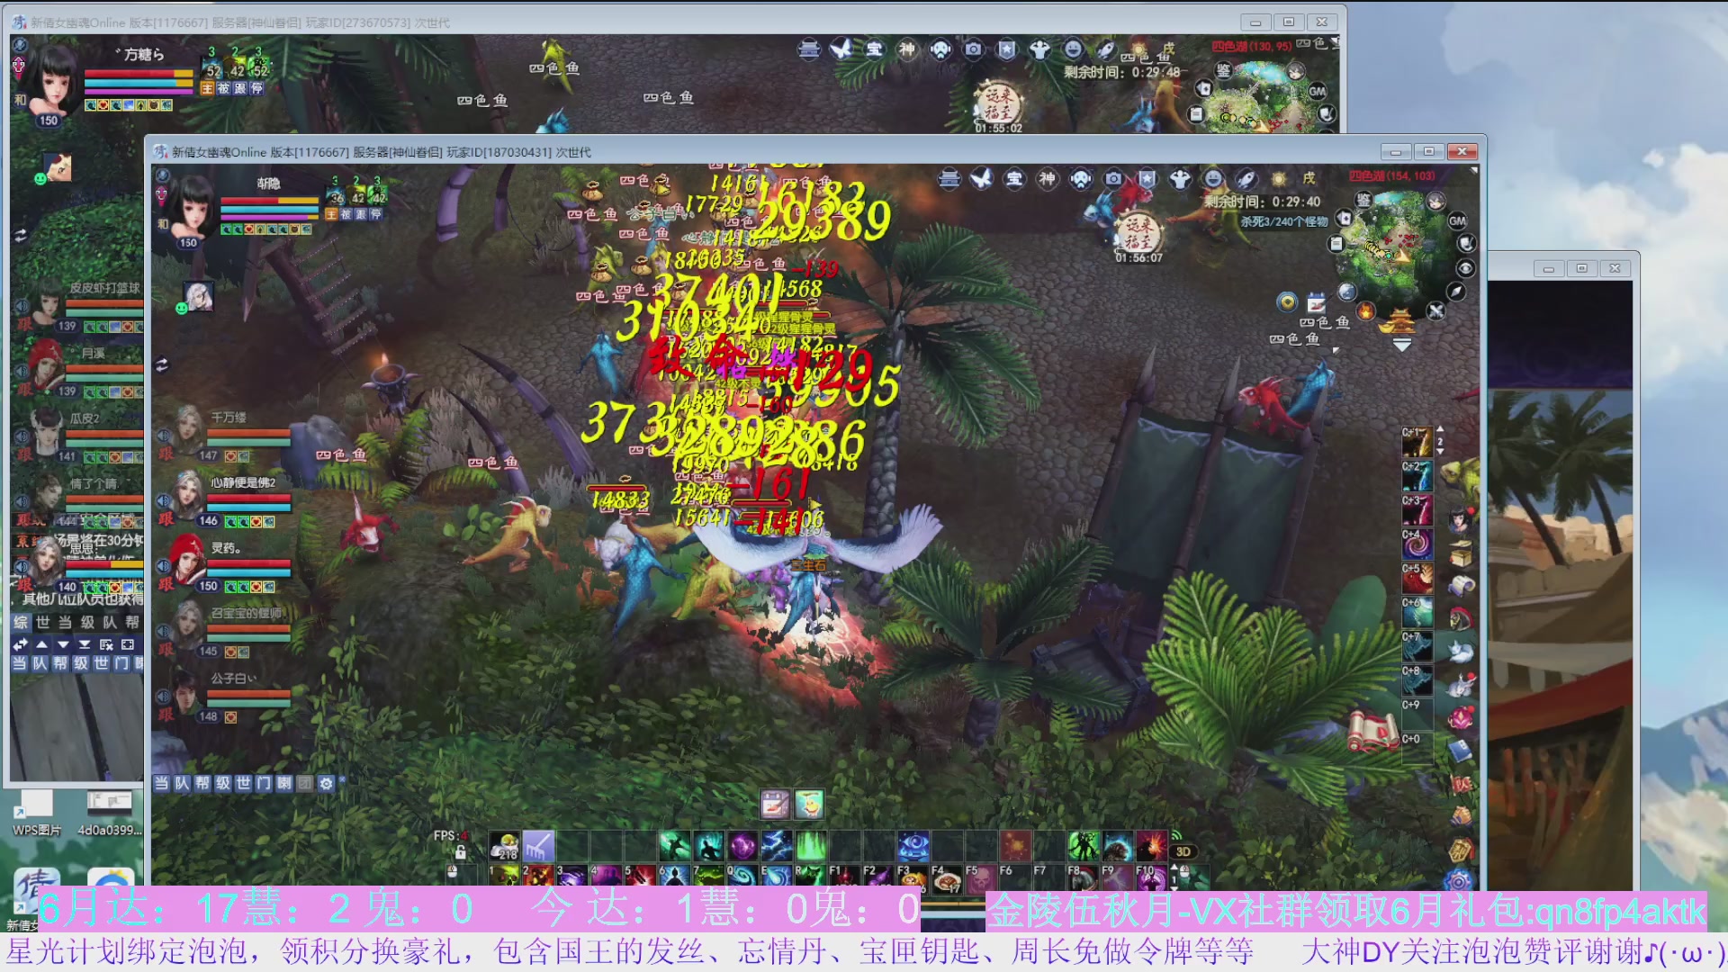
Task: Switch to 门 chat channel in front window
Action: [264, 783]
